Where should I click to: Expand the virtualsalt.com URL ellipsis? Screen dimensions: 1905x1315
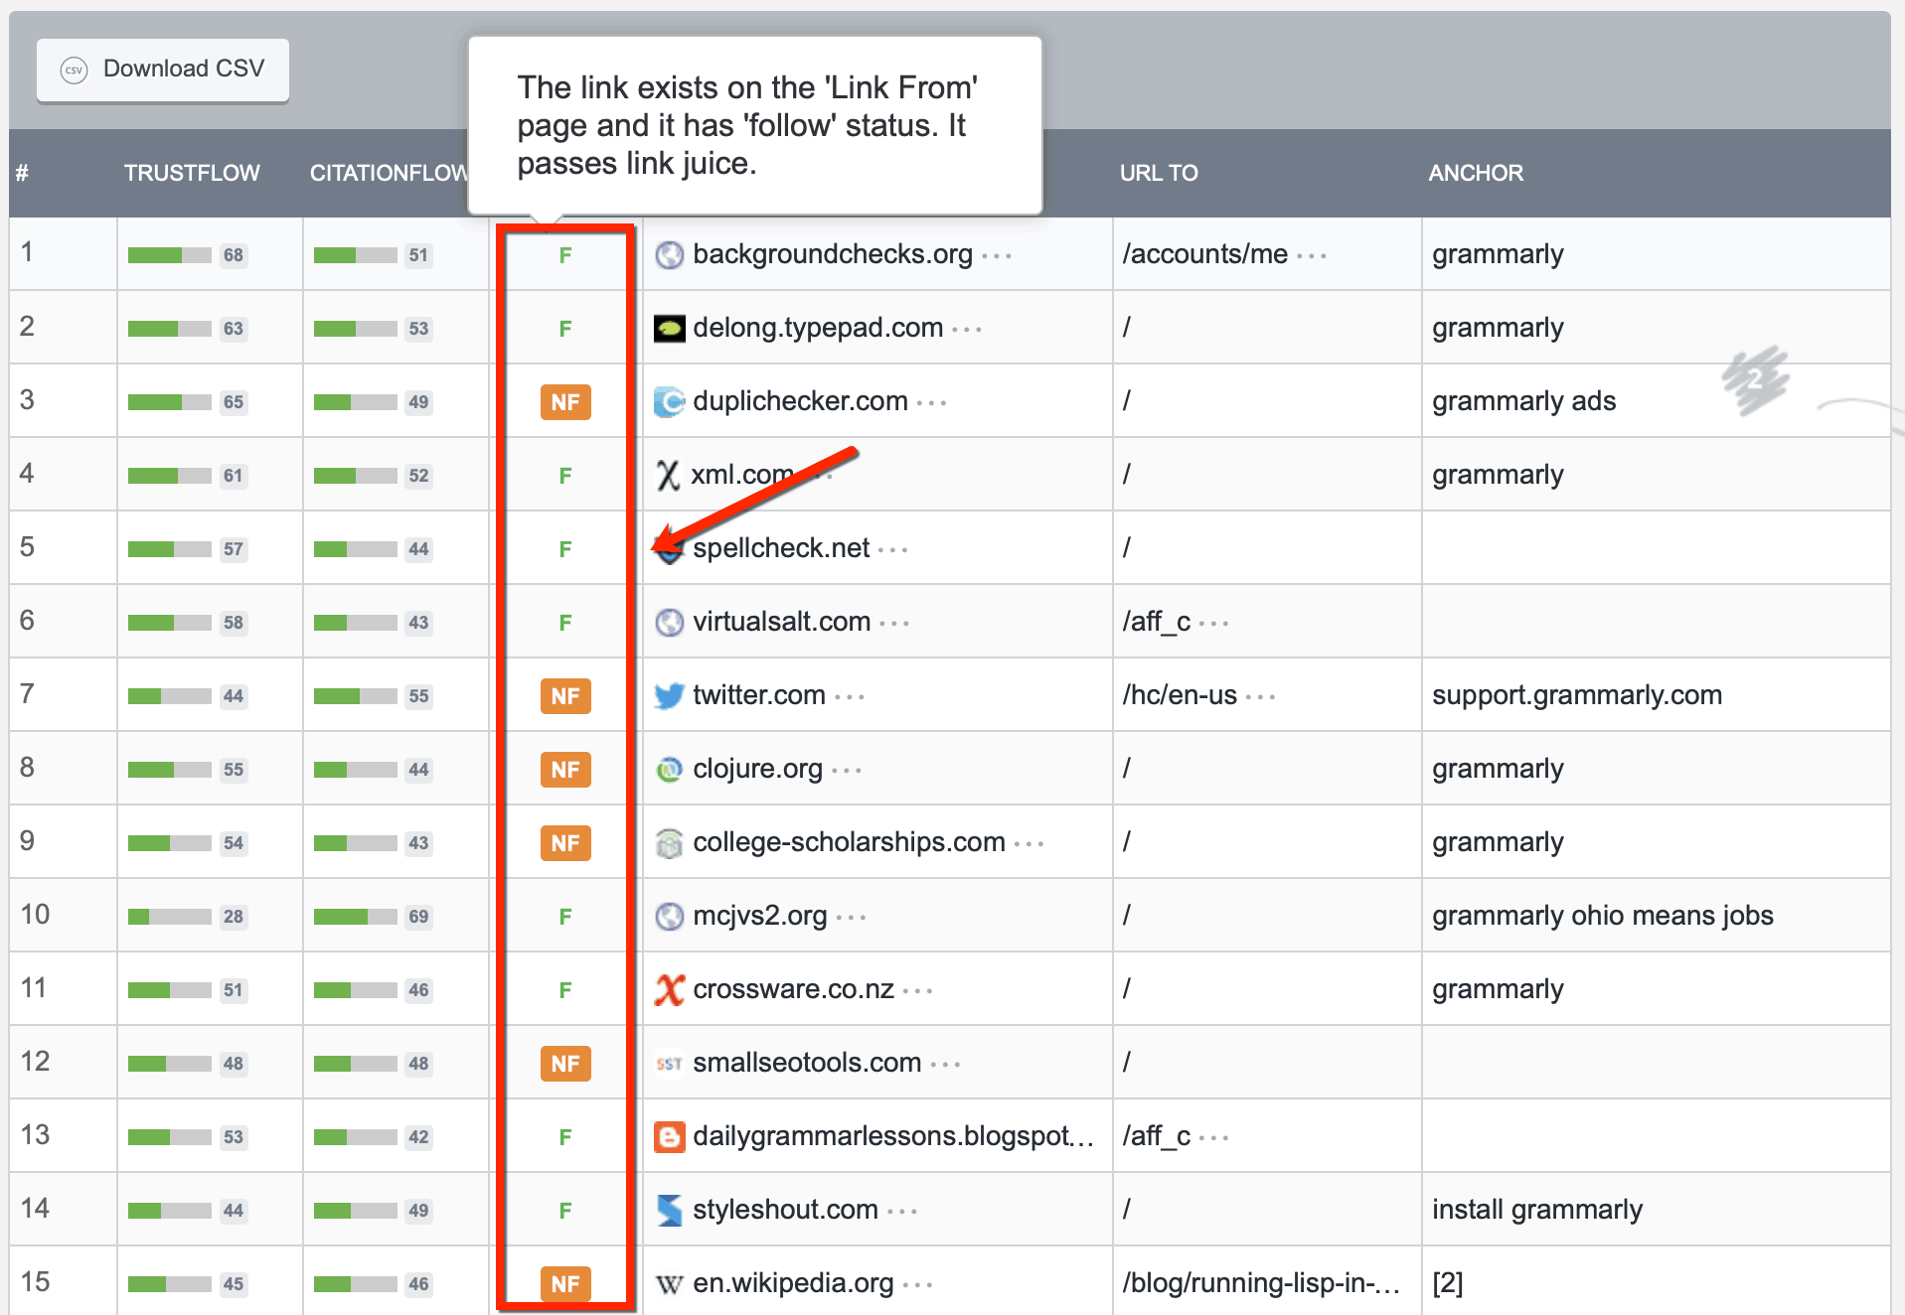[894, 625]
